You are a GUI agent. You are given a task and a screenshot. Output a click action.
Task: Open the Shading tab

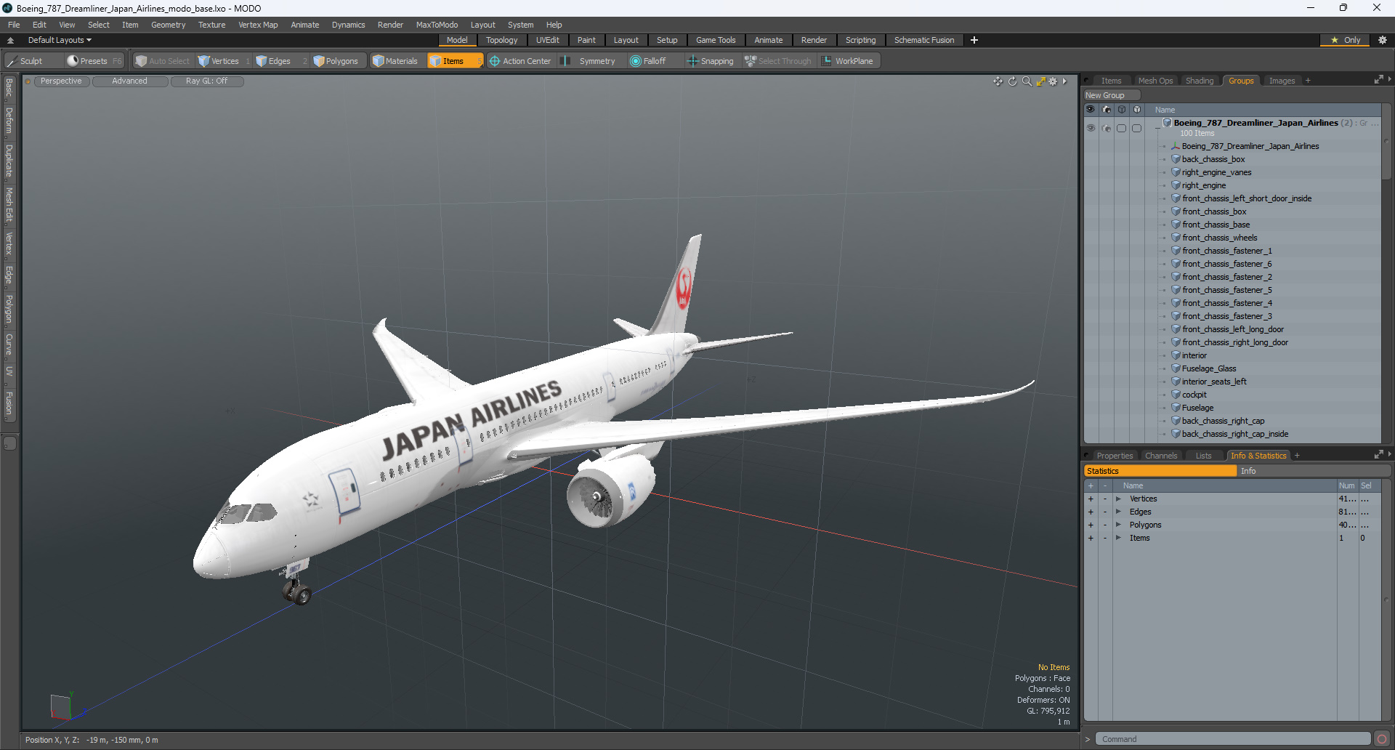click(1200, 81)
